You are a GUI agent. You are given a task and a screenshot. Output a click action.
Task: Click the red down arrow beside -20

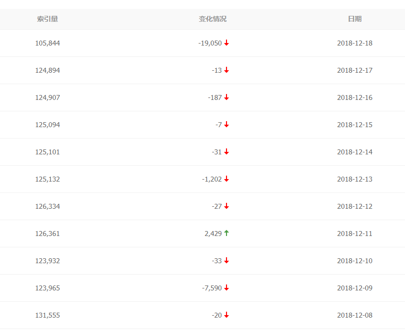(x=226, y=315)
